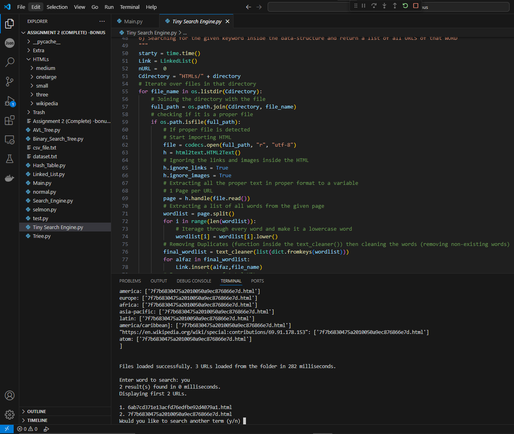Open Run and Debug view
The image size is (514, 434).
pos(10,101)
